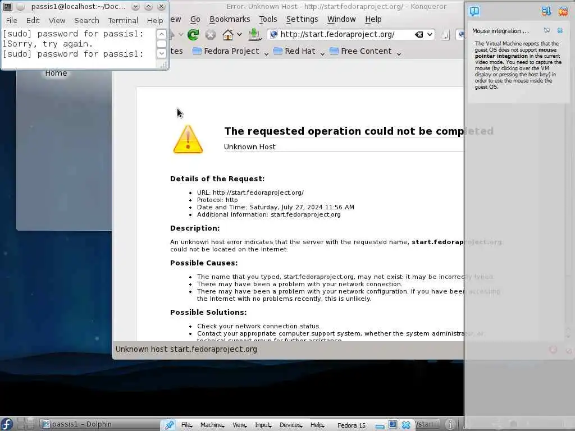Close VM using mini toolbar X icon
The width and height of the screenshot is (575, 431).
tap(406, 425)
